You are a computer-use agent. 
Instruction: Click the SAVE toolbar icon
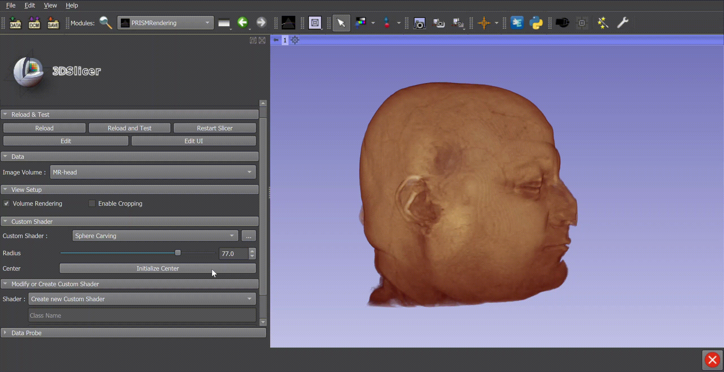(x=53, y=23)
